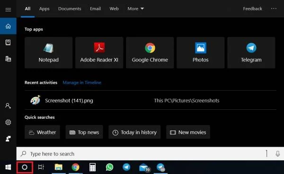
Task: Open Calculator from the taskbar
Action: point(92,167)
